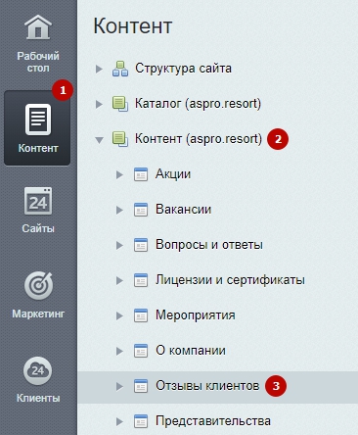Click the Акции list icon
Image resolution: width=358 pixels, height=435 pixels.
coord(141,174)
